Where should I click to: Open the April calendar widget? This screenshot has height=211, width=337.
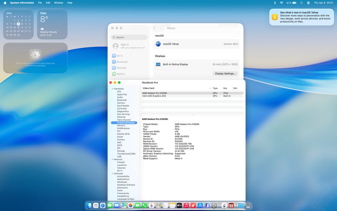[x=18, y=24]
